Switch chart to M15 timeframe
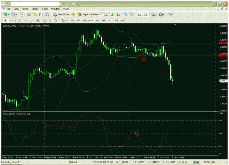The height and width of the screenshot is (165, 229). click(85, 20)
